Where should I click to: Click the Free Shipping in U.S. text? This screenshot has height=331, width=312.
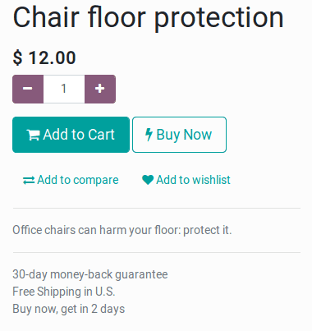64,292
